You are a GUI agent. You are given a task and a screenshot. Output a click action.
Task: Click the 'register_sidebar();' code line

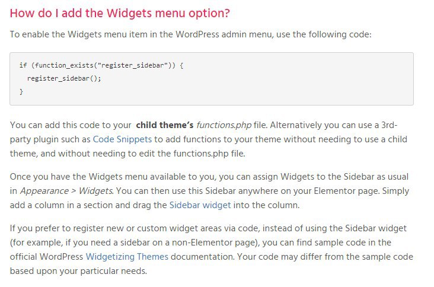(x=64, y=78)
